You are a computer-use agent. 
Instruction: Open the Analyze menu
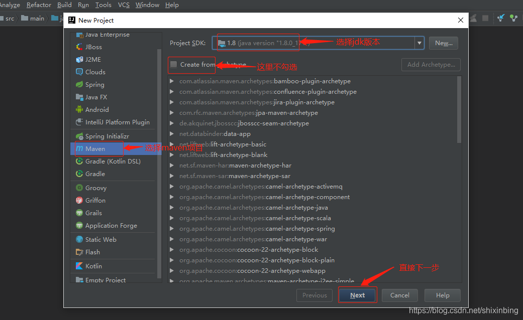pyautogui.click(x=10, y=5)
